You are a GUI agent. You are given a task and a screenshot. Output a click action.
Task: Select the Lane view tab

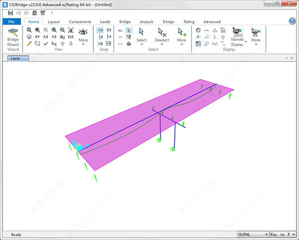click(18, 58)
